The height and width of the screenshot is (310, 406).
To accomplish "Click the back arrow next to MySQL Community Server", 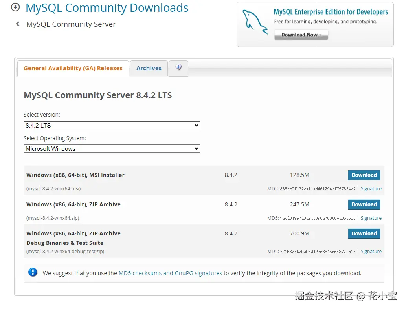I will (x=18, y=24).
